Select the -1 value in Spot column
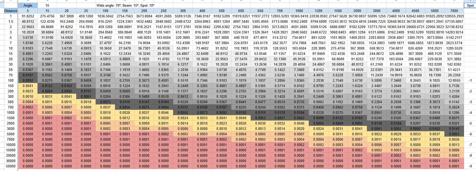 click(x=470, y=80)
